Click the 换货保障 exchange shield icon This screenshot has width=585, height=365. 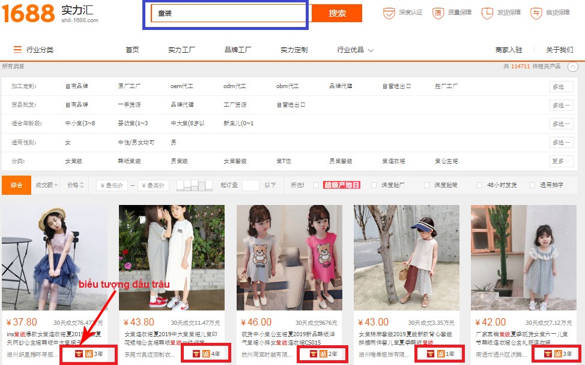click(x=536, y=13)
